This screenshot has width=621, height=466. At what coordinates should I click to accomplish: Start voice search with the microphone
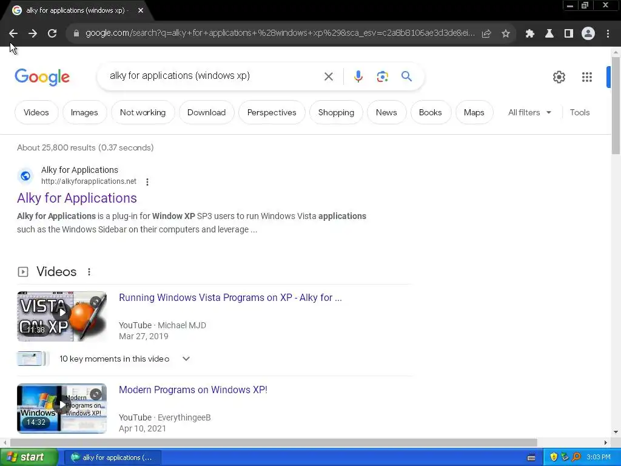(x=358, y=76)
